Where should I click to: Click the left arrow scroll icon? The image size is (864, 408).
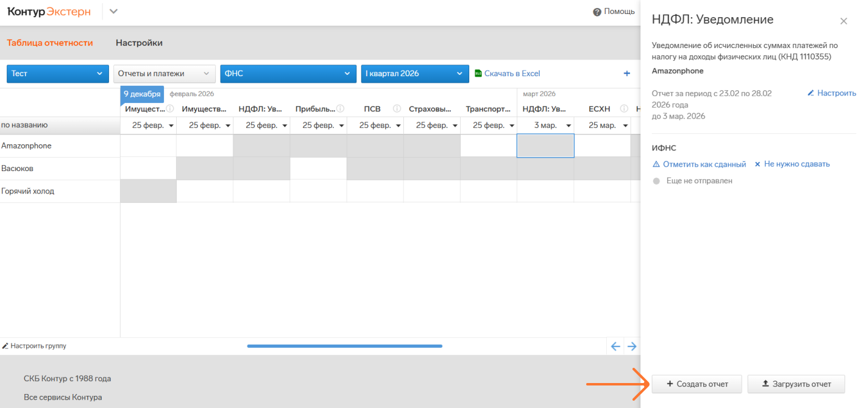click(615, 346)
